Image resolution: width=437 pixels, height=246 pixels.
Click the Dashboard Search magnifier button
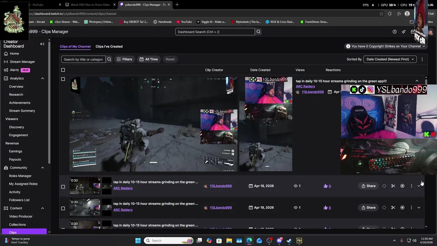click(258, 32)
